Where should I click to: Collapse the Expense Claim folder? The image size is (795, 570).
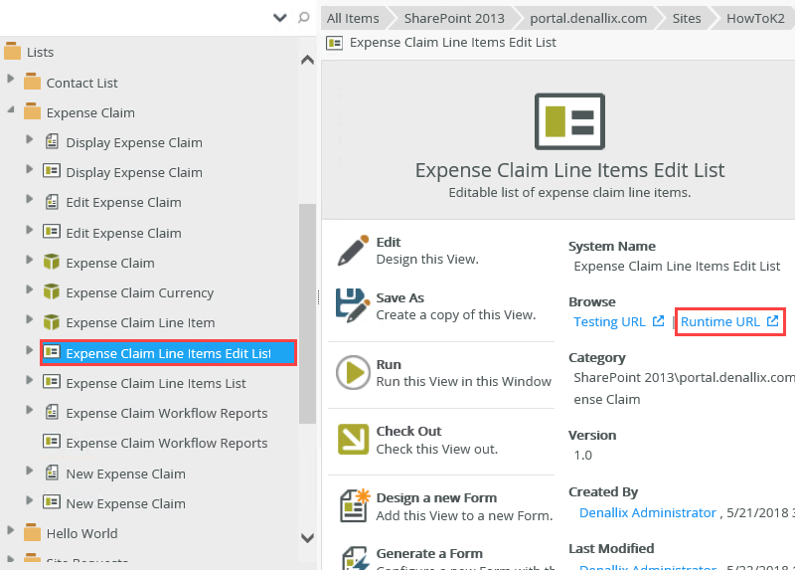(x=11, y=110)
